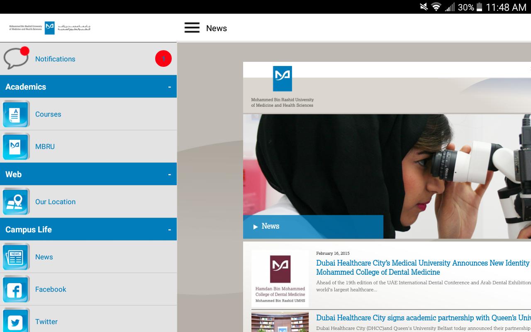Open the Facebook icon

pos(16,289)
